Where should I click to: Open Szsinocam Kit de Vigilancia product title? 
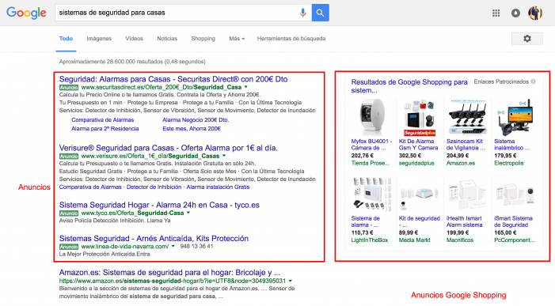pos(466,145)
